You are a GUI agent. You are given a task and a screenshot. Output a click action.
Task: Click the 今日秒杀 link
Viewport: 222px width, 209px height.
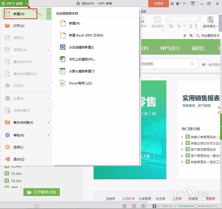pyautogui.click(x=128, y=199)
